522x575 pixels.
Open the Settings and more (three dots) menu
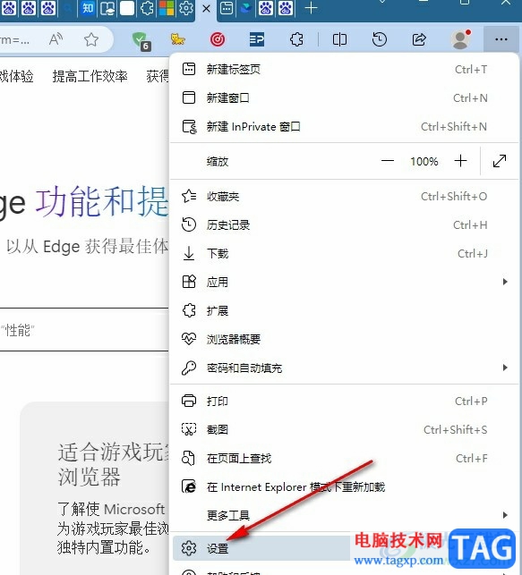501,39
